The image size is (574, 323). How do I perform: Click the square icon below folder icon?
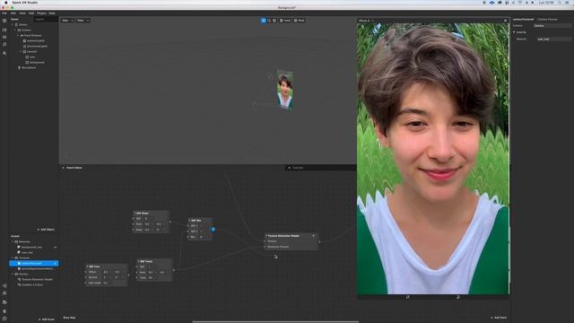tap(4, 311)
